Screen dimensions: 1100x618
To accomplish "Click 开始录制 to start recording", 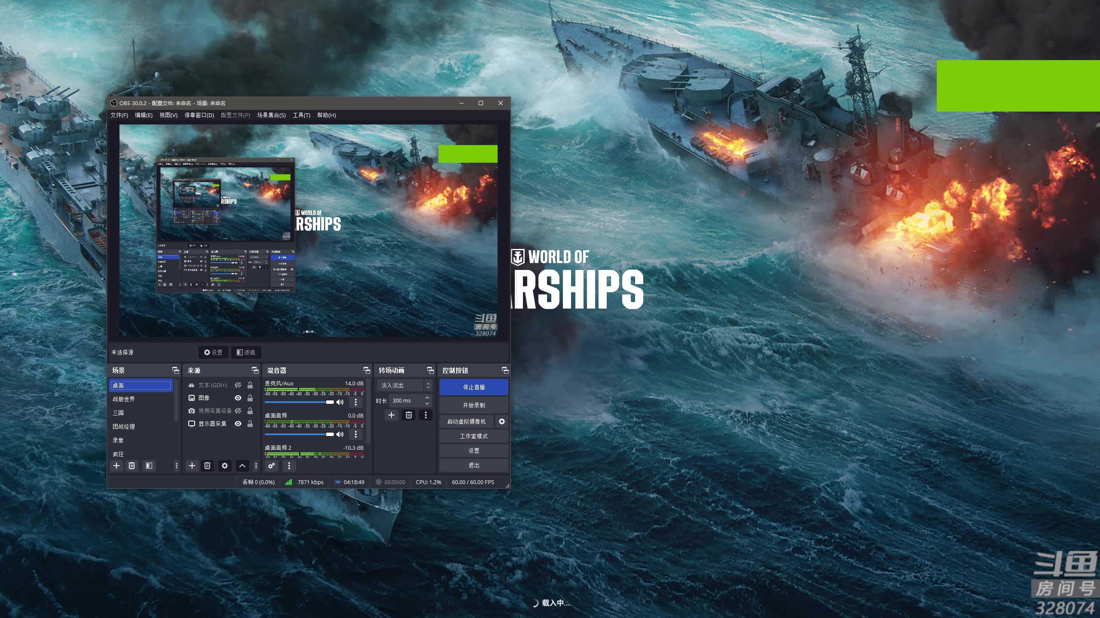I will (474, 405).
